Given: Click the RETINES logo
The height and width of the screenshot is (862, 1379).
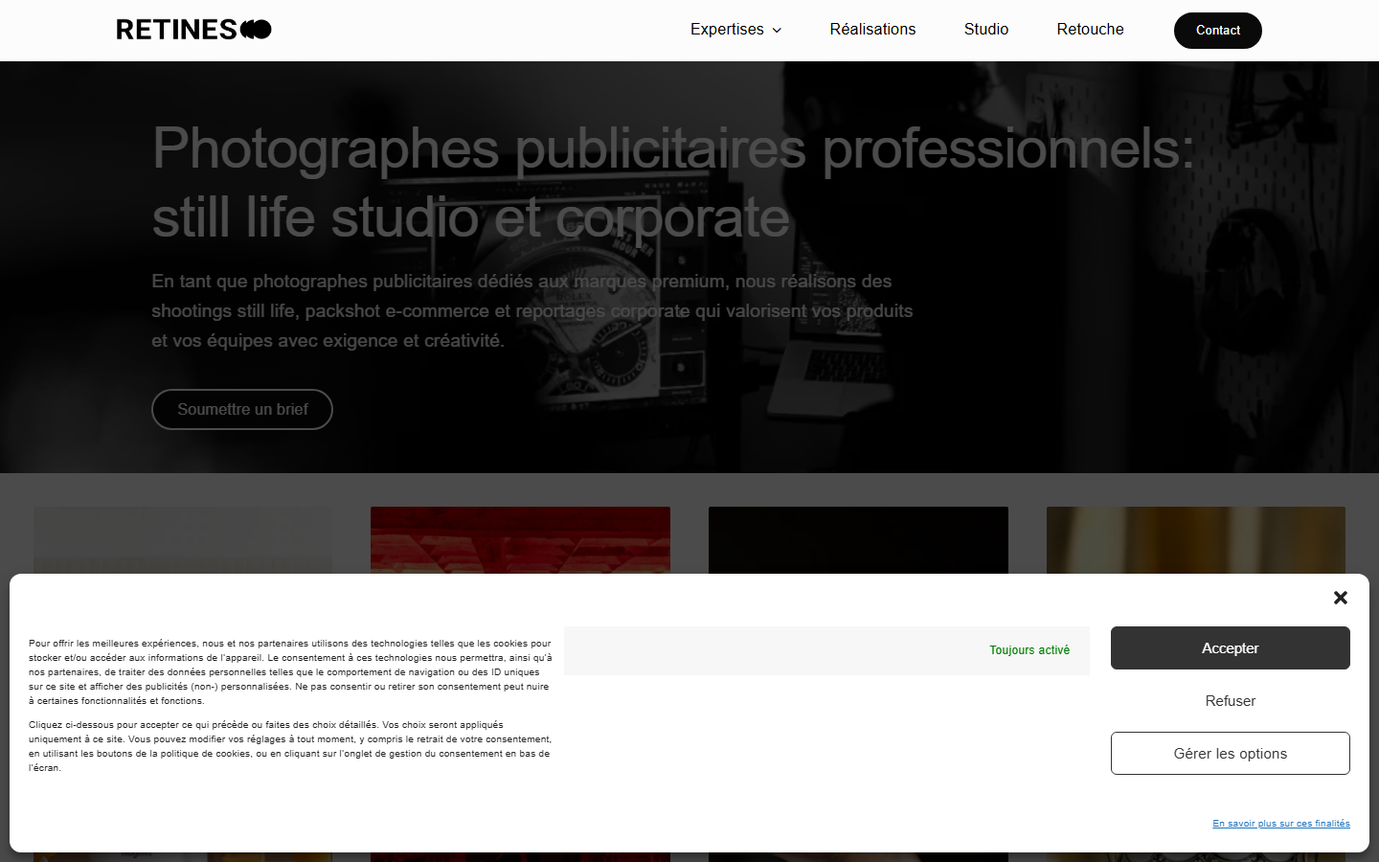Looking at the screenshot, I should (193, 30).
